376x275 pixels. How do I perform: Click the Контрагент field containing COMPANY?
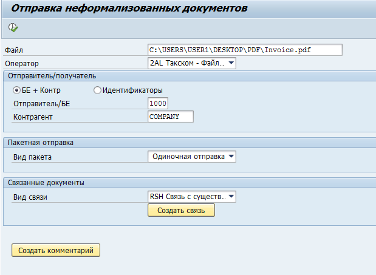point(170,117)
